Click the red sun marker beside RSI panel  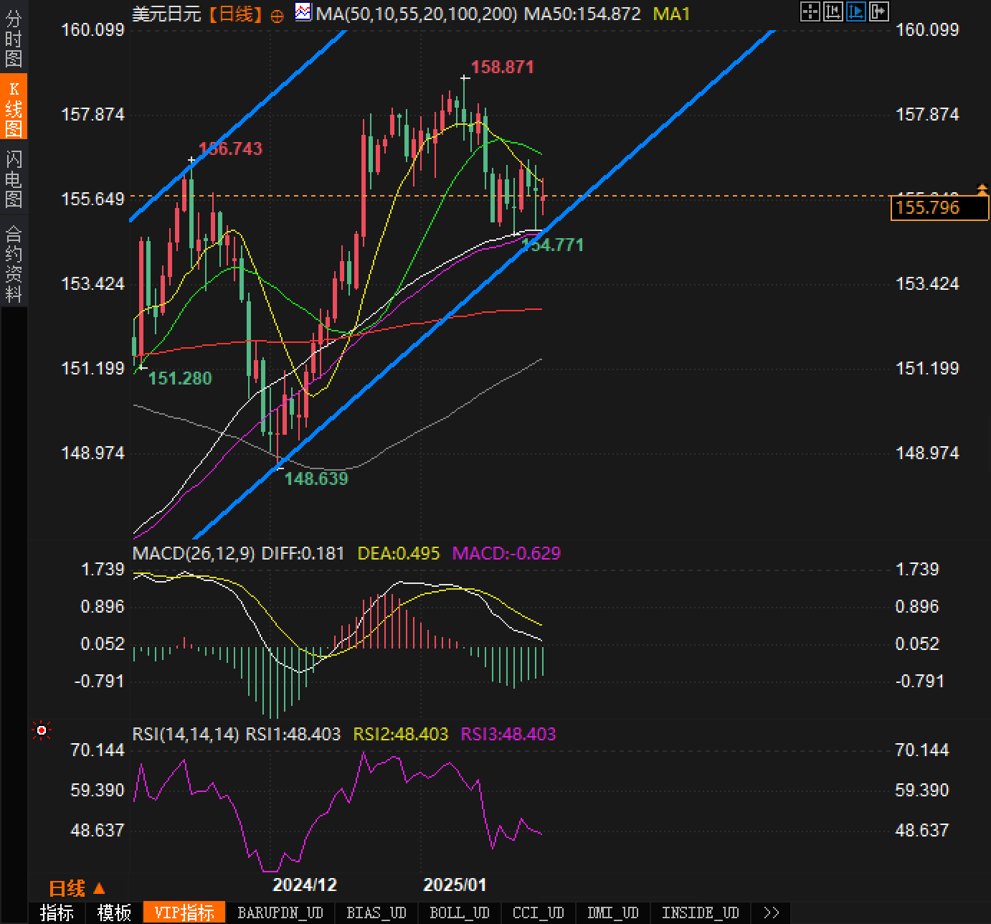point(42,730)
